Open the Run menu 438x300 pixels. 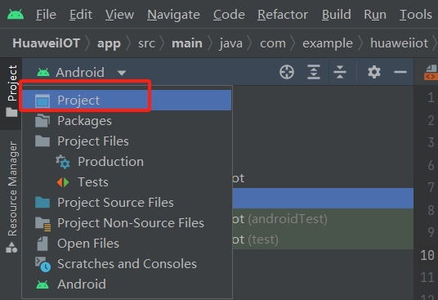(x=375, y=15)
